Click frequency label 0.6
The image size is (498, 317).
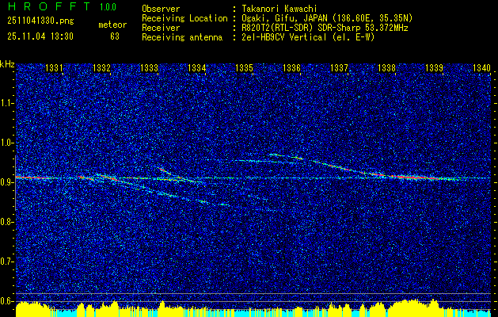click(6, 301)
